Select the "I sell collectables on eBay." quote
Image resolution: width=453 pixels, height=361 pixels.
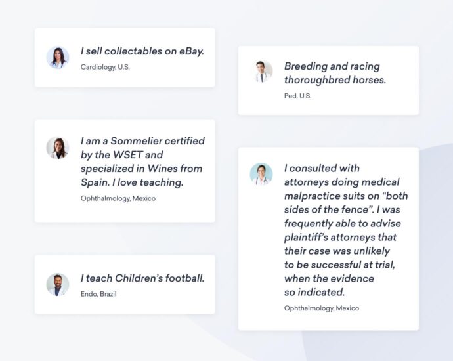click(x=142, y=51)
